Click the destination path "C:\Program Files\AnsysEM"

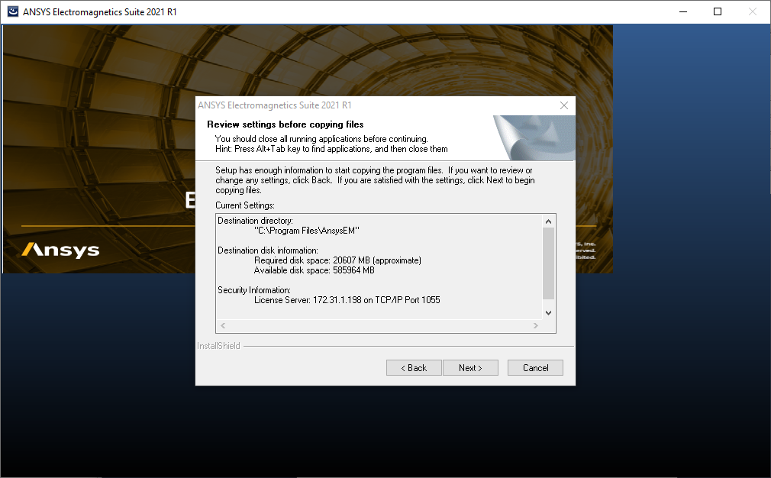[x=307, y=231]
